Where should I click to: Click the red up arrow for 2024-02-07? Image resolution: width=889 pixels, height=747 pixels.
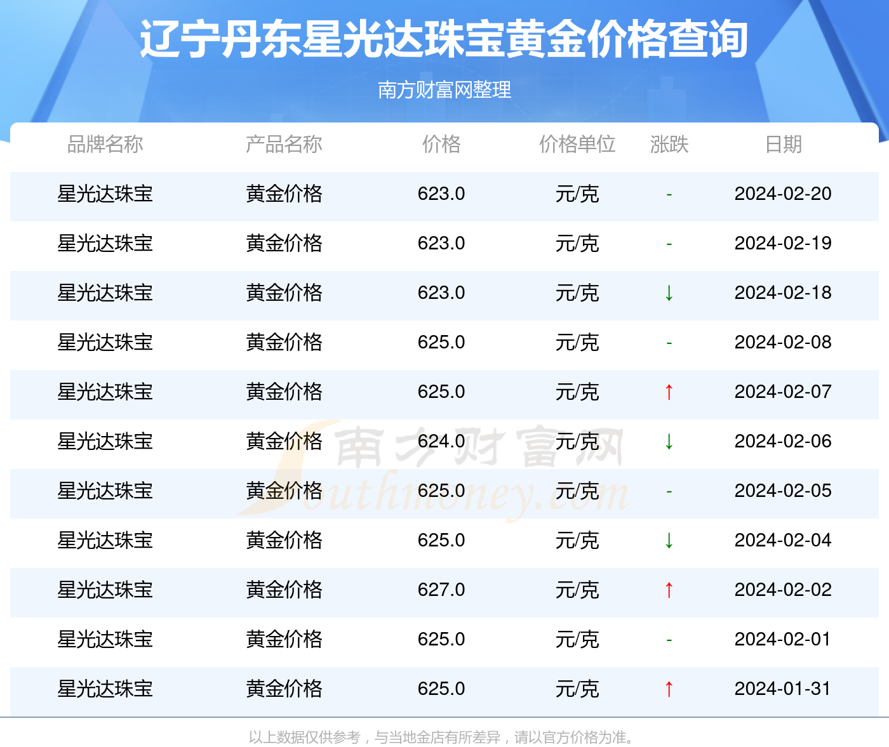pos(669,392)
